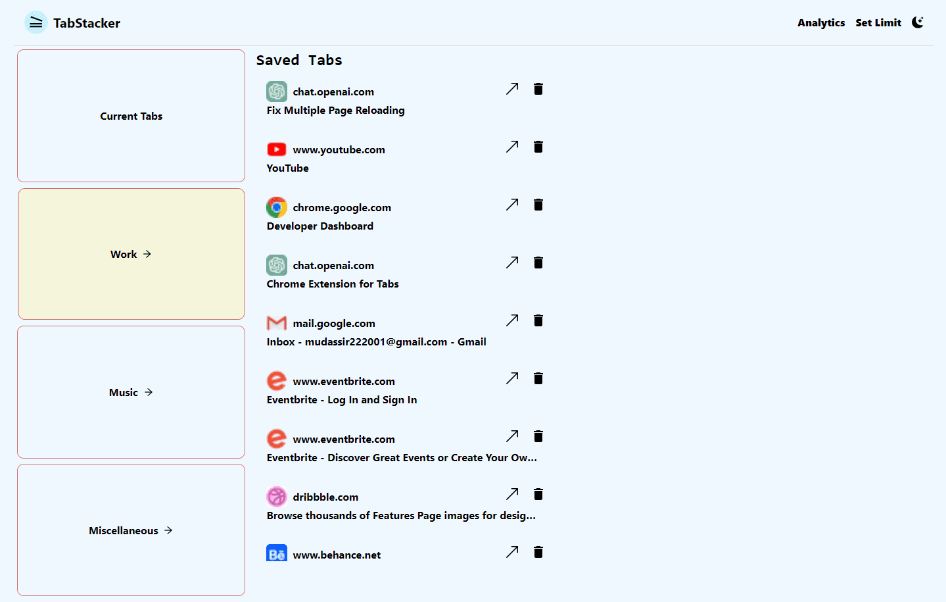Click the 'mail.google.com' domain text
The image size is (946, 602).
point(334,324)
